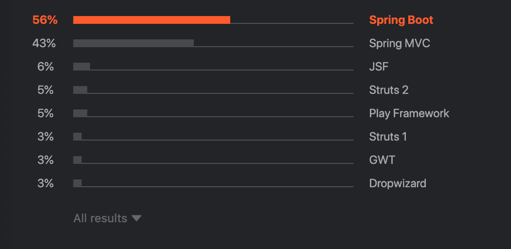Select the Spring MVC label

click(400, 43)
